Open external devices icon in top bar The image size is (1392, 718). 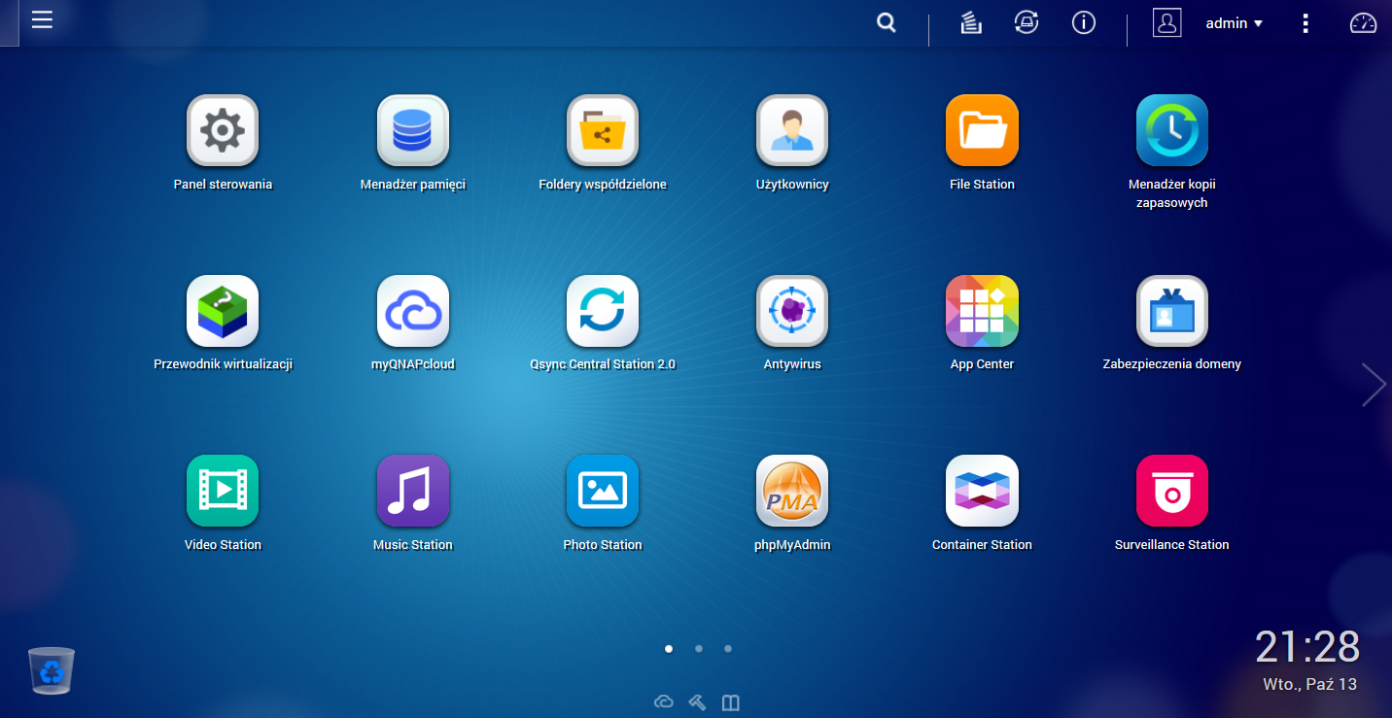[x=1027, y=23]
